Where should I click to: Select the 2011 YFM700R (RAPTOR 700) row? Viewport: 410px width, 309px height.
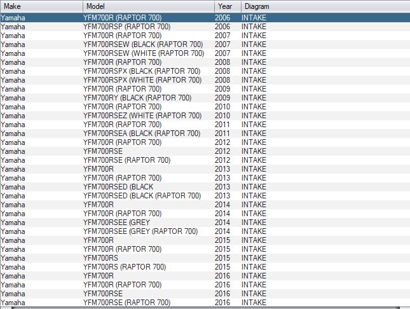205,124
